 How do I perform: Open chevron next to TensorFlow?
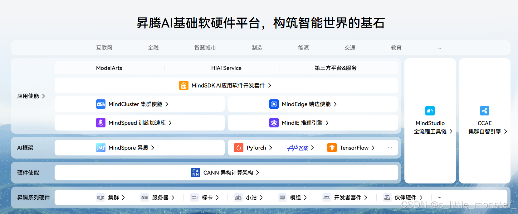point(373,148)
